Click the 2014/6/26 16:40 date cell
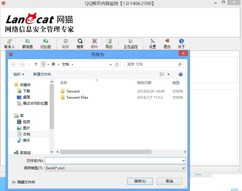 pyautogui.click(x=151, y=91)
